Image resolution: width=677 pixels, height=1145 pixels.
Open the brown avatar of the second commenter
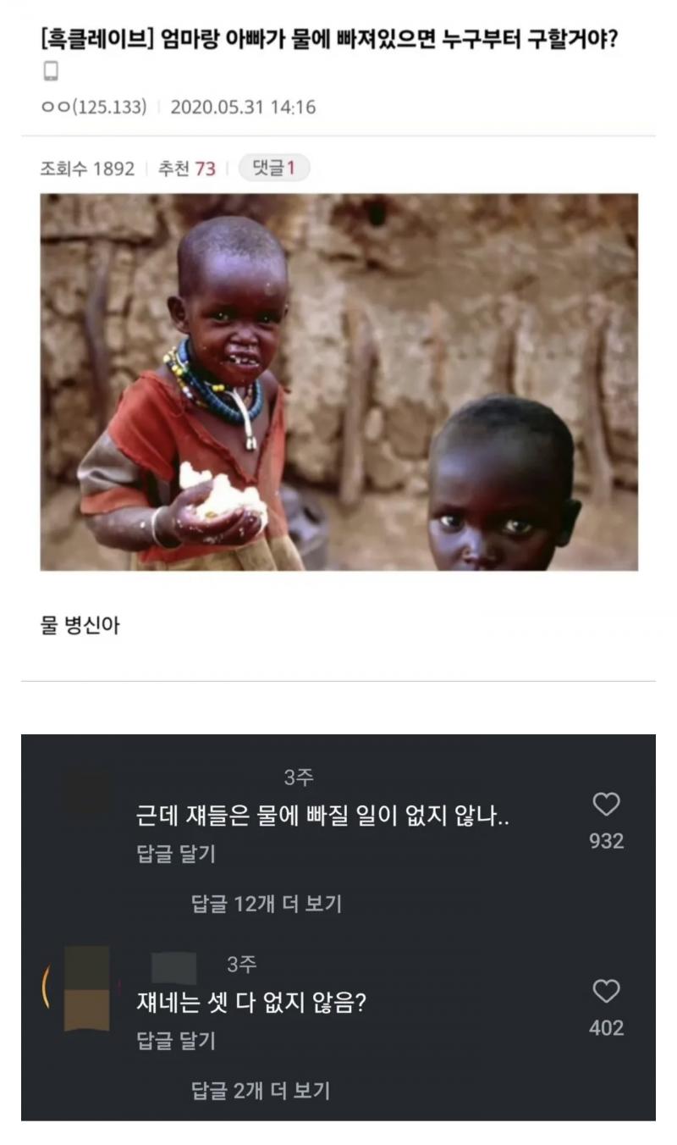(x=86, y=988)
